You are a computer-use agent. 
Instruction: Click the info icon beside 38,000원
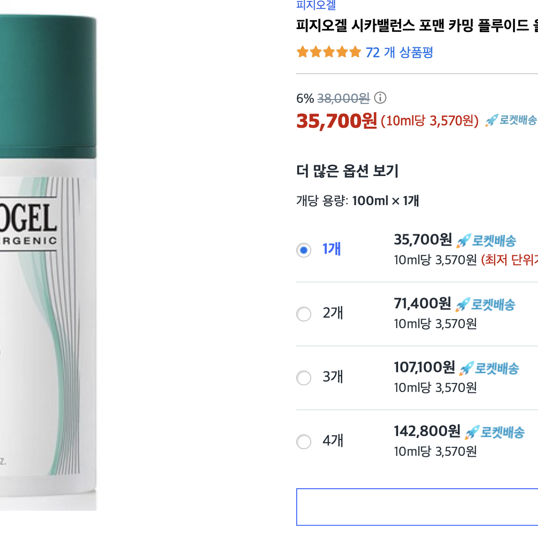click(x=380, y=98)
